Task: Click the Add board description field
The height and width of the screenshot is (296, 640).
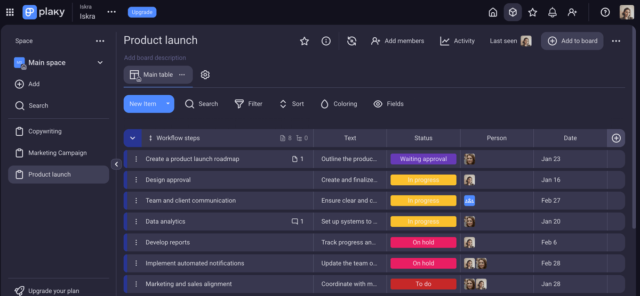Action: coord(155,57)
